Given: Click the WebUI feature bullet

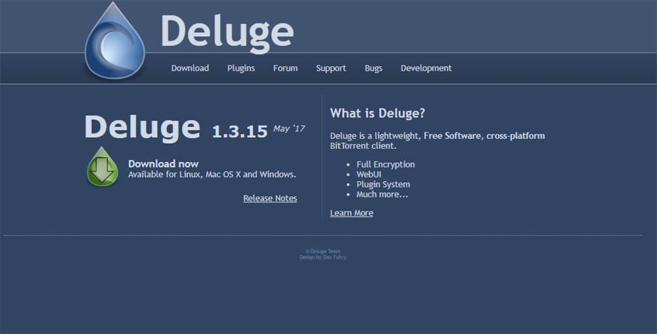Looking at the screenshot, I should pyautogui.click(x=369, y=175).
